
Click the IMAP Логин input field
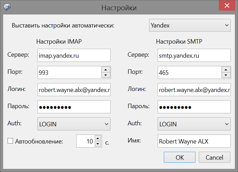pyautogui.click(x=74, y=90)
